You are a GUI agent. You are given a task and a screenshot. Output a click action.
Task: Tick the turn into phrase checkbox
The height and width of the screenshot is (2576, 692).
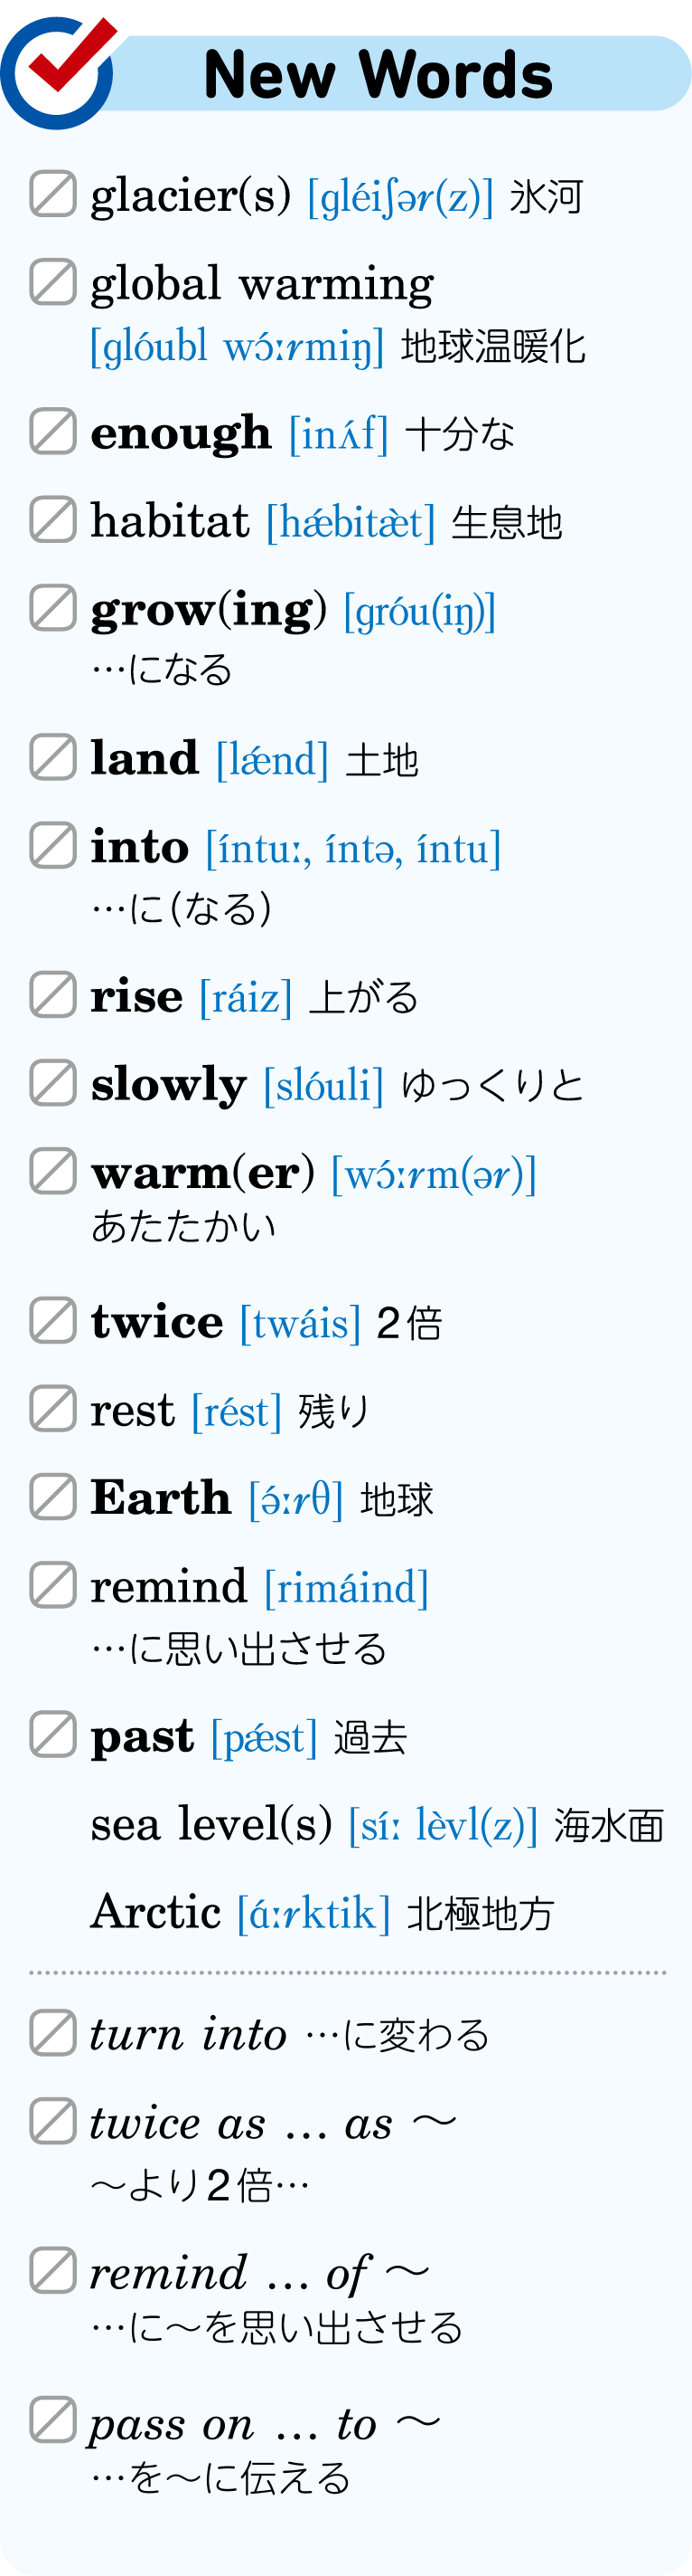click(53, 2033)
